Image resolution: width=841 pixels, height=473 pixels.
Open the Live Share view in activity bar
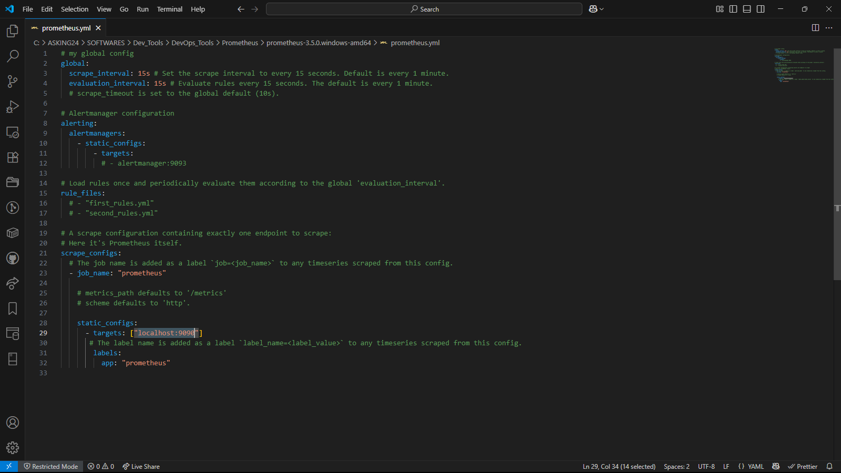tap(13, 283)
